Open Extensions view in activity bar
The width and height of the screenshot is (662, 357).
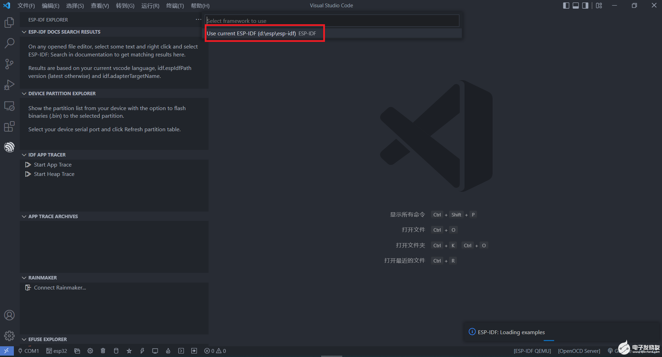[x=9, y=126]
